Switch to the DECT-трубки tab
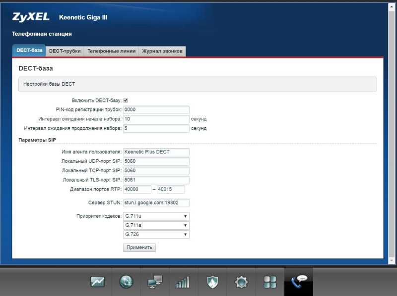 point(65,51)
